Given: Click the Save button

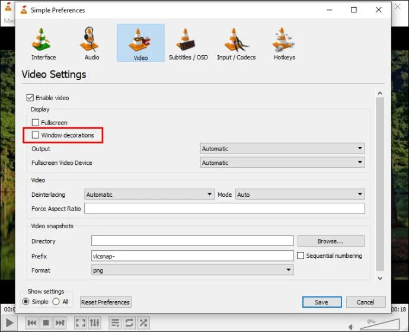Looking at the screenshot, I should [x=322, y=302].
